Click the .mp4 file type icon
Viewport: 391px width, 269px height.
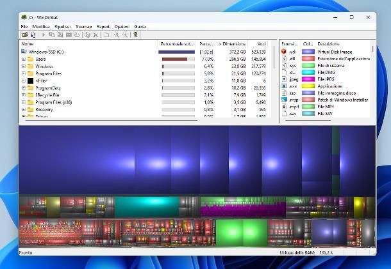point(284,107)
